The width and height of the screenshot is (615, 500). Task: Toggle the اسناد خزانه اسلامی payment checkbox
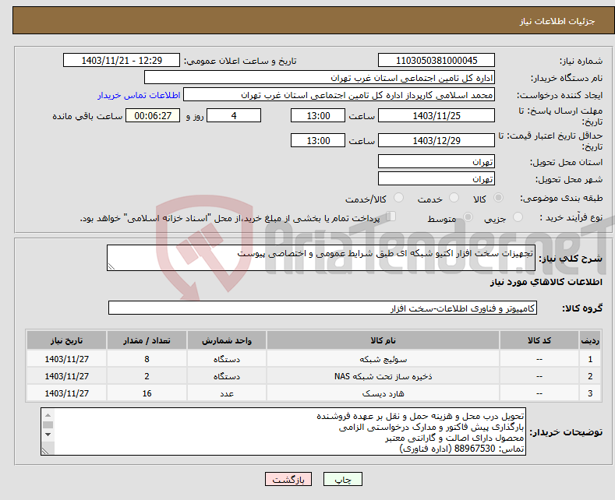pos(391,217)
